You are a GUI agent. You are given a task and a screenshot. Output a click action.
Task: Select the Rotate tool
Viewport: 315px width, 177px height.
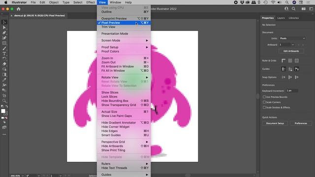4,59
